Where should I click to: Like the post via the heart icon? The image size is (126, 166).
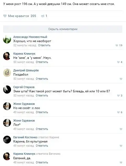(x=5, y=16)
